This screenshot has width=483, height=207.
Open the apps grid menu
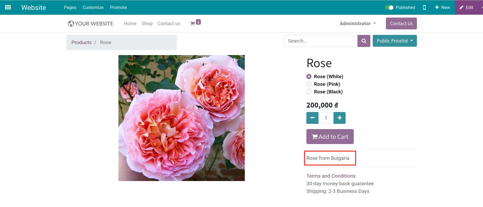coord(8,7)
